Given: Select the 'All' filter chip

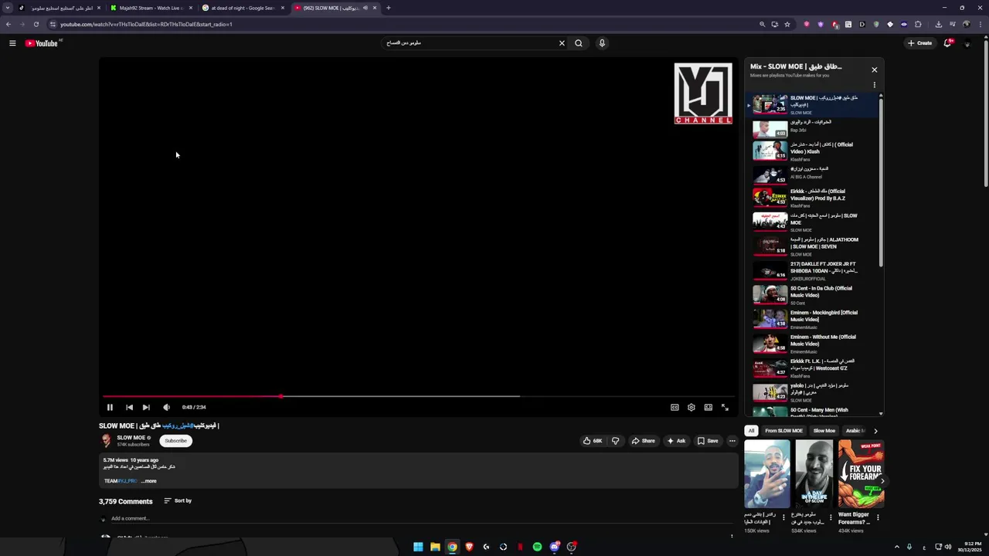Looking at the screenshot, I should tap(751, 431).
